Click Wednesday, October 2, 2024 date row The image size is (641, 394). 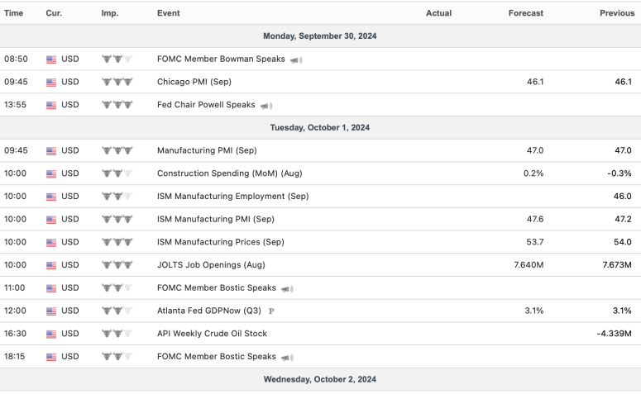(x=321, y=379)
